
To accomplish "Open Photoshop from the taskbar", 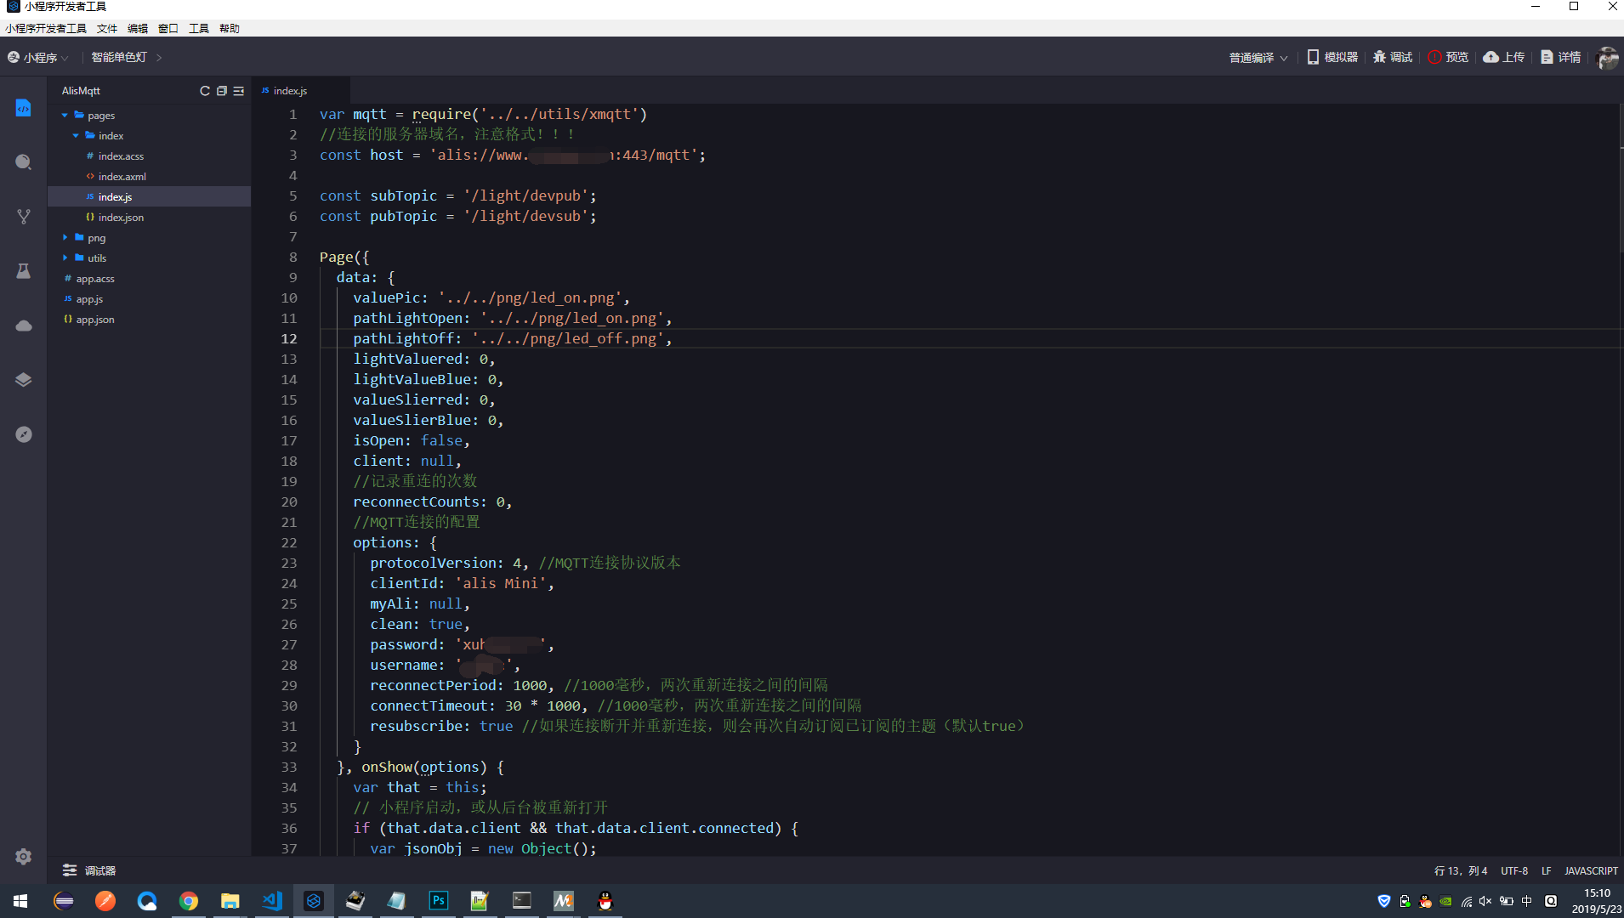I will (x=439, y=901).
